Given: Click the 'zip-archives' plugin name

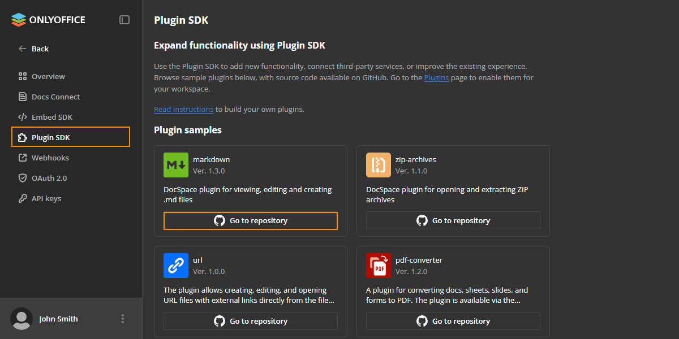Looking at the screenshot, I should [415, 159].
